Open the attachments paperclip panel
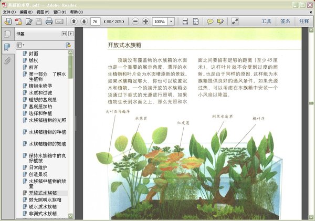This screenshot has width=315, height=221. coord(7,60)
